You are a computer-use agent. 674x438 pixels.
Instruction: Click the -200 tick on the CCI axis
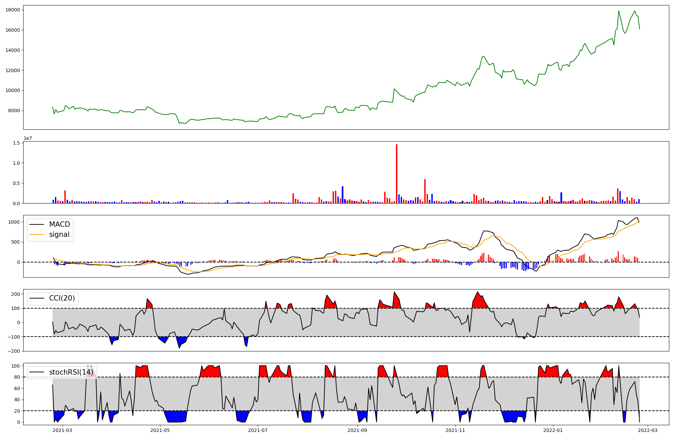(14, 351)
